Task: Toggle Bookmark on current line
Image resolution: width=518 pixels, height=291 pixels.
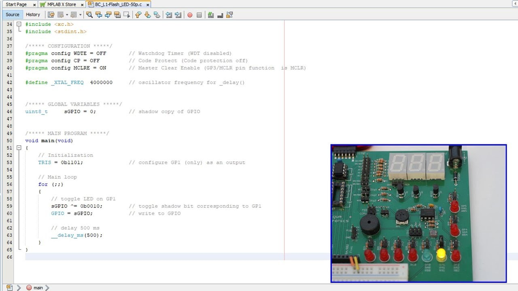Action: coord(157,15)
